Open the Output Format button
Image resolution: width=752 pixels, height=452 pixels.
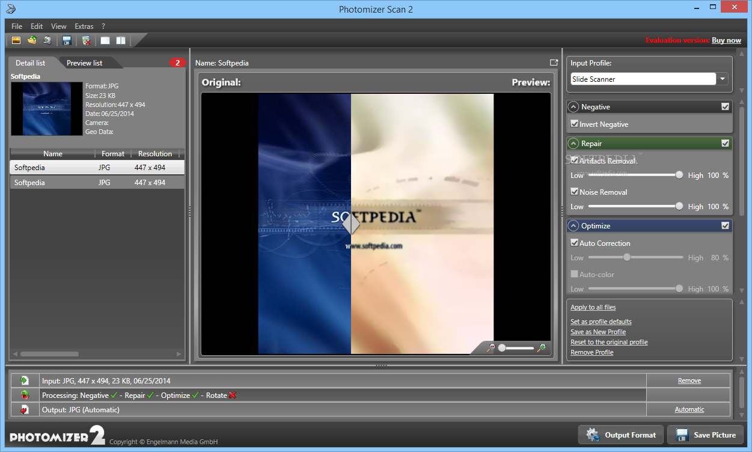click(621, 435)
